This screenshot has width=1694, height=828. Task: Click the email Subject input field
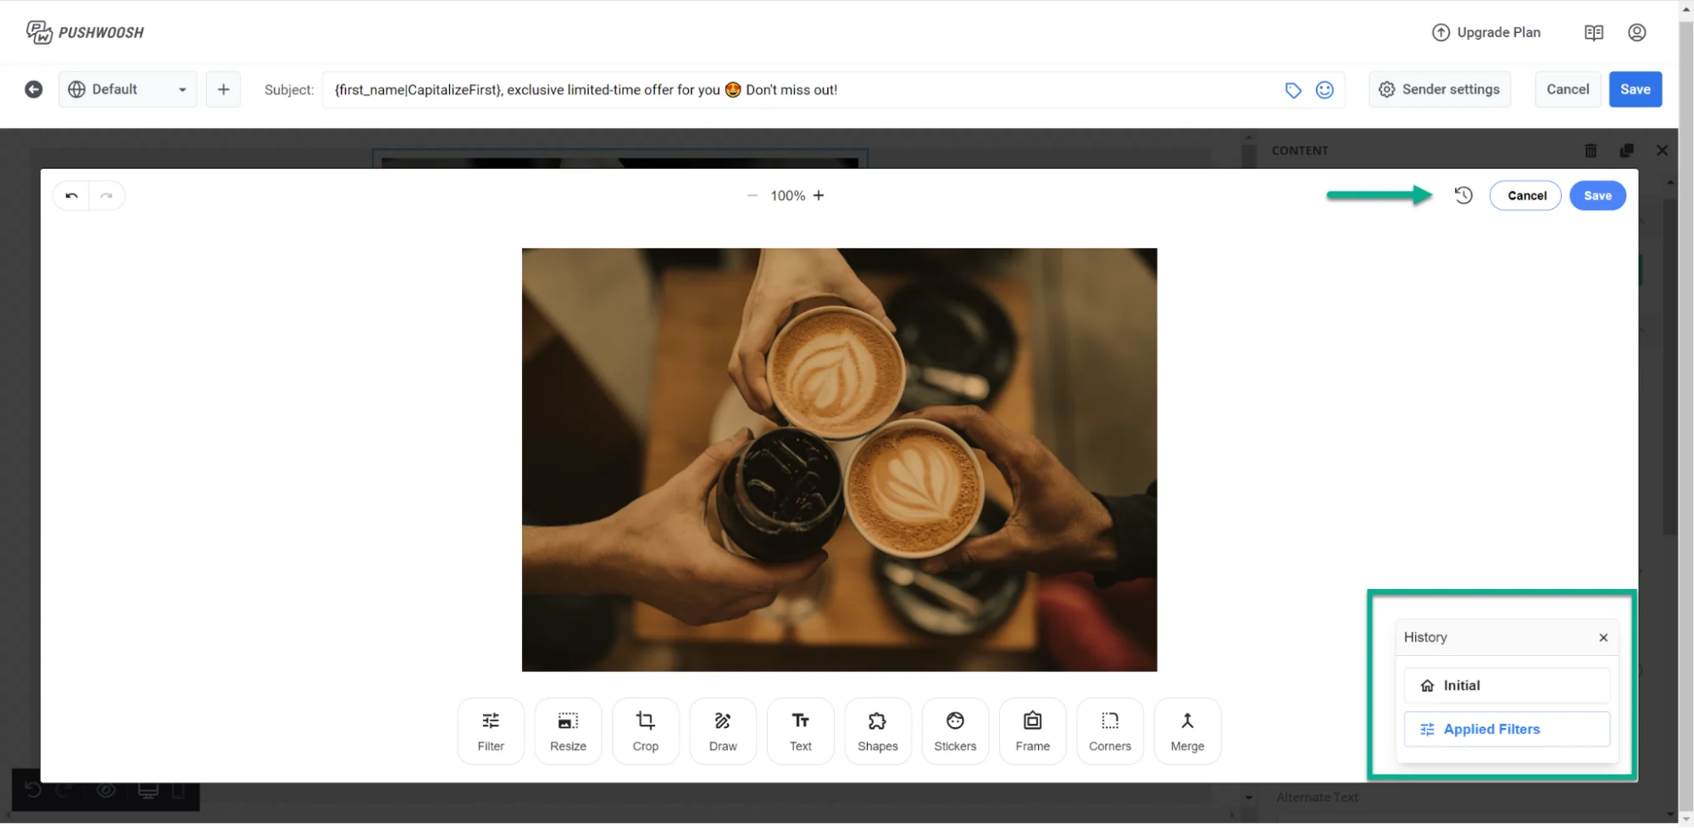(797, 90)
